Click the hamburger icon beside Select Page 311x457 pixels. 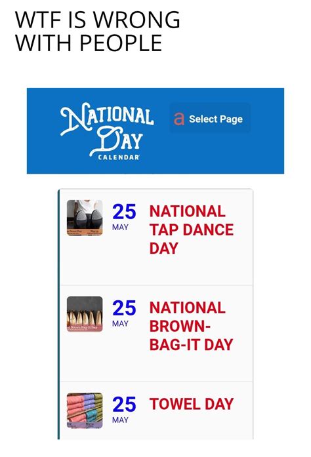(179, 119)
